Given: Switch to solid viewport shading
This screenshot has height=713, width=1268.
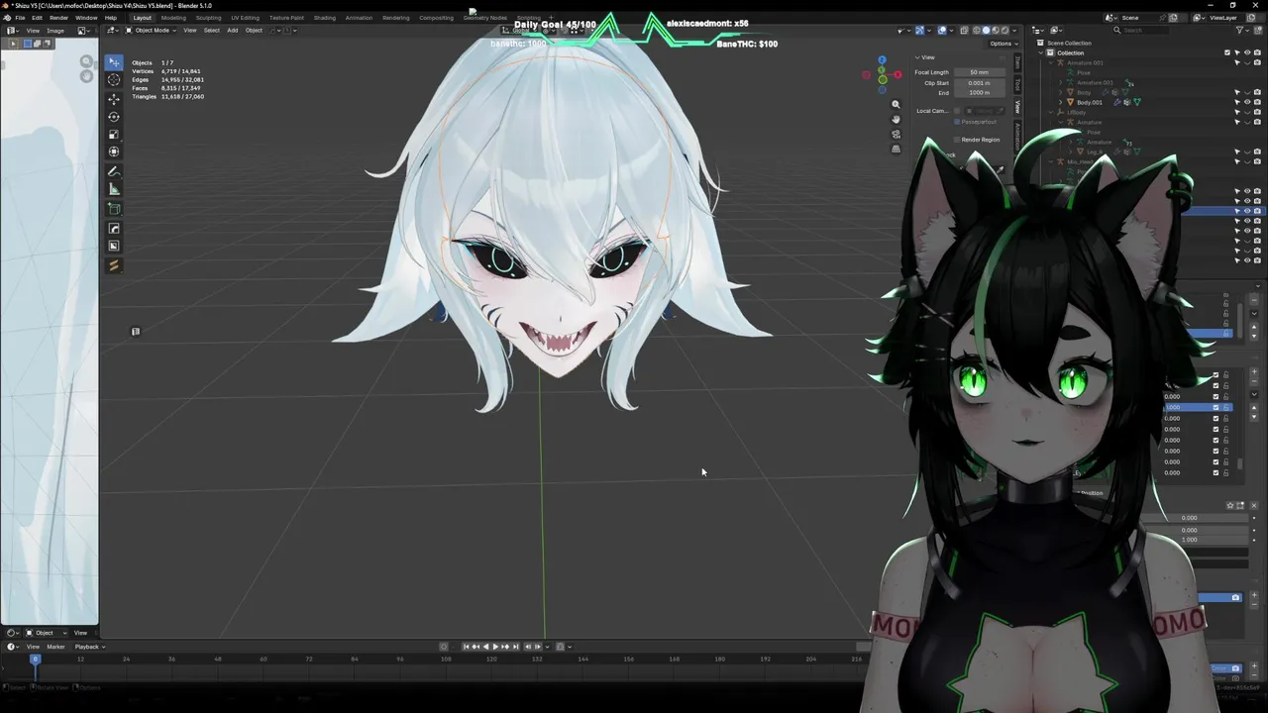Looking at the screenshot, I should pyautogui.click(x=986, y=30).
